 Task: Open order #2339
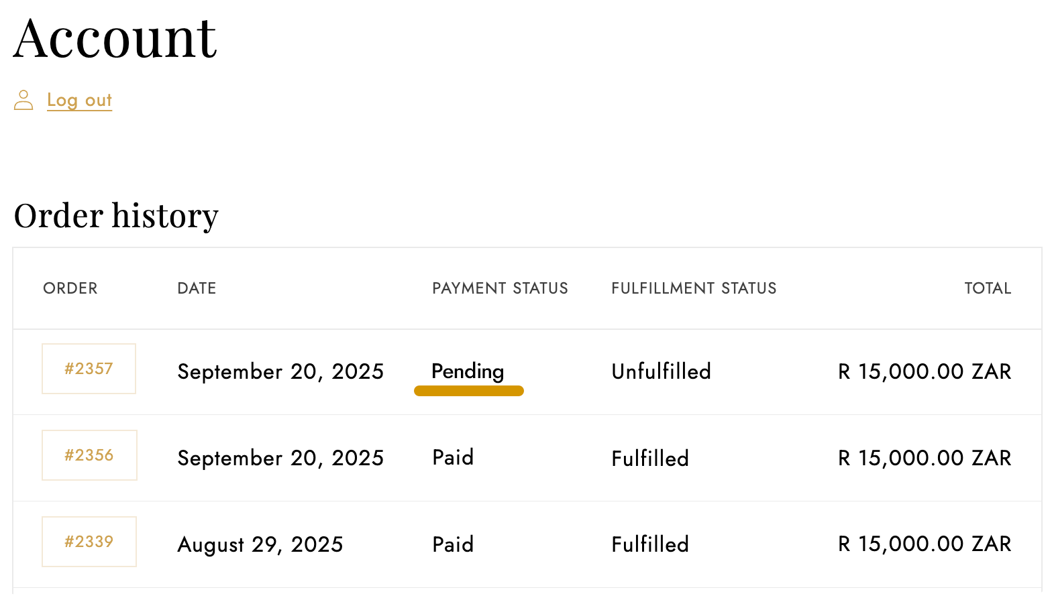(x=89, y=542)
